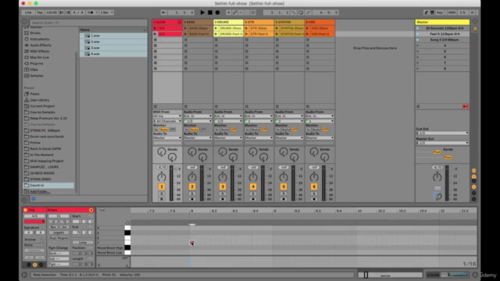
Task: Select the 6 VOX track header
Action: (x=320, y=22)
